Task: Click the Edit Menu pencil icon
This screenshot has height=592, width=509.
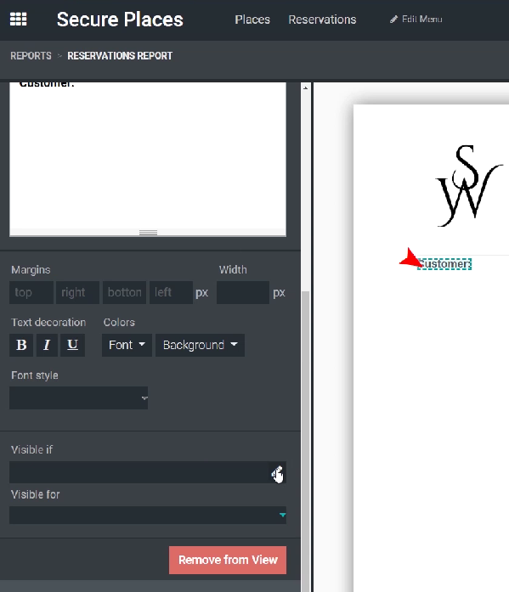Action: click(393, 20)
